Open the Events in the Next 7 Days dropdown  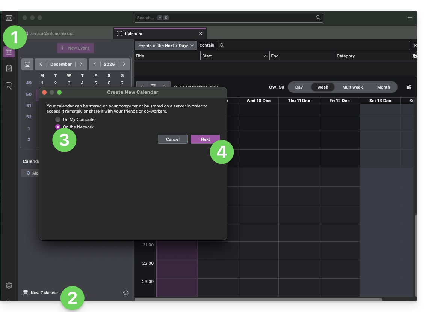click(x=166, y=45)
